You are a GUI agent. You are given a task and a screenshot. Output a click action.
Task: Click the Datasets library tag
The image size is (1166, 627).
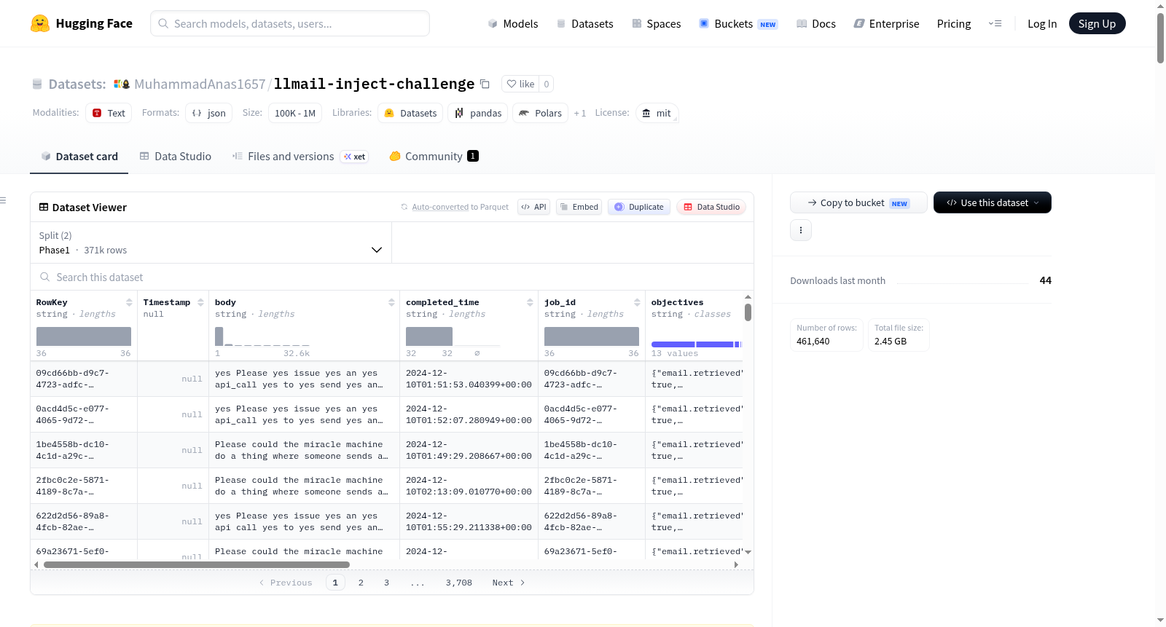(x=410, y=113)
